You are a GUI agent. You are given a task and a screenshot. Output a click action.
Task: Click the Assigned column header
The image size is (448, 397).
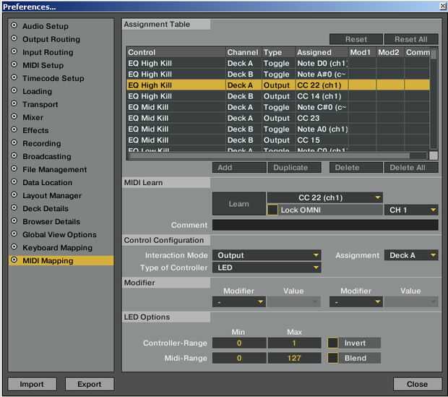322,52
